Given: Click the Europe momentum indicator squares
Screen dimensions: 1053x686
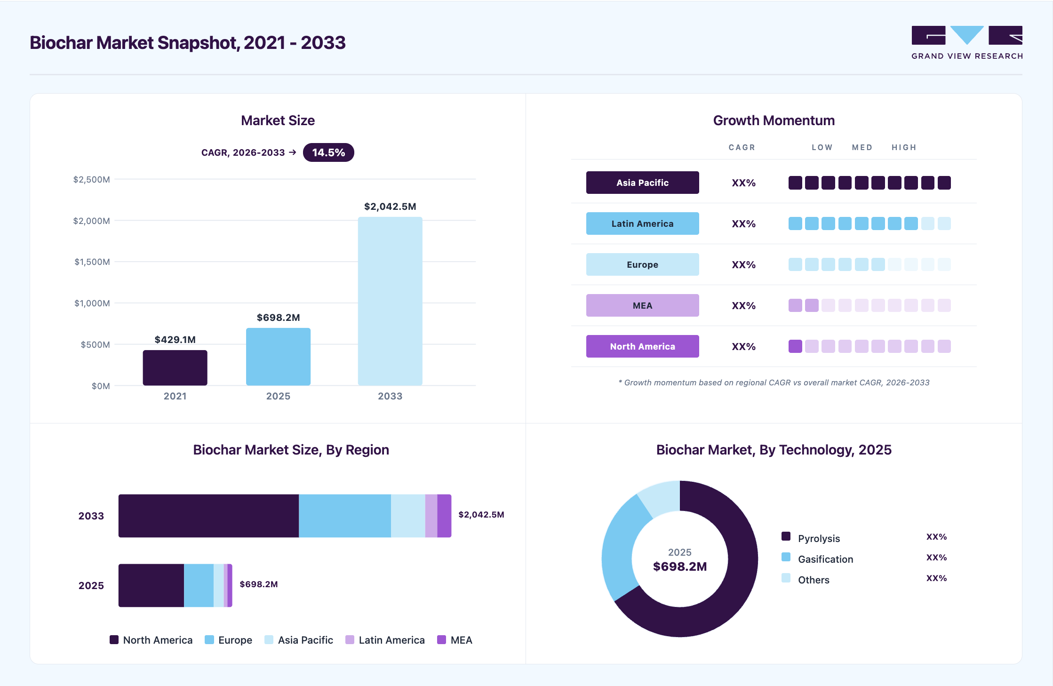Looking at the screenshot, I should pos(870,264).
